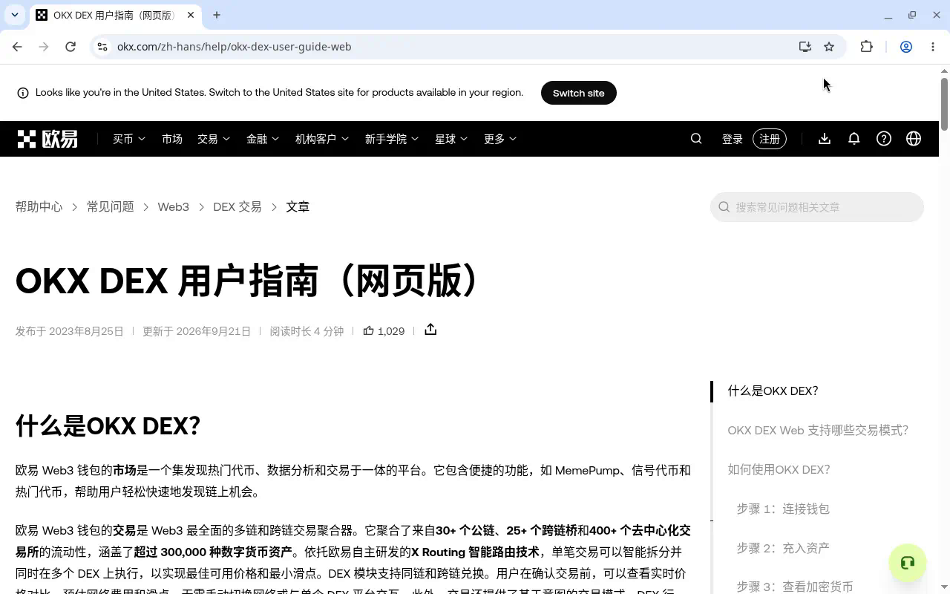Go to Web3 breadcrumb
The image size is (950, 594).
pyautogui.click(x=174, y=207)
